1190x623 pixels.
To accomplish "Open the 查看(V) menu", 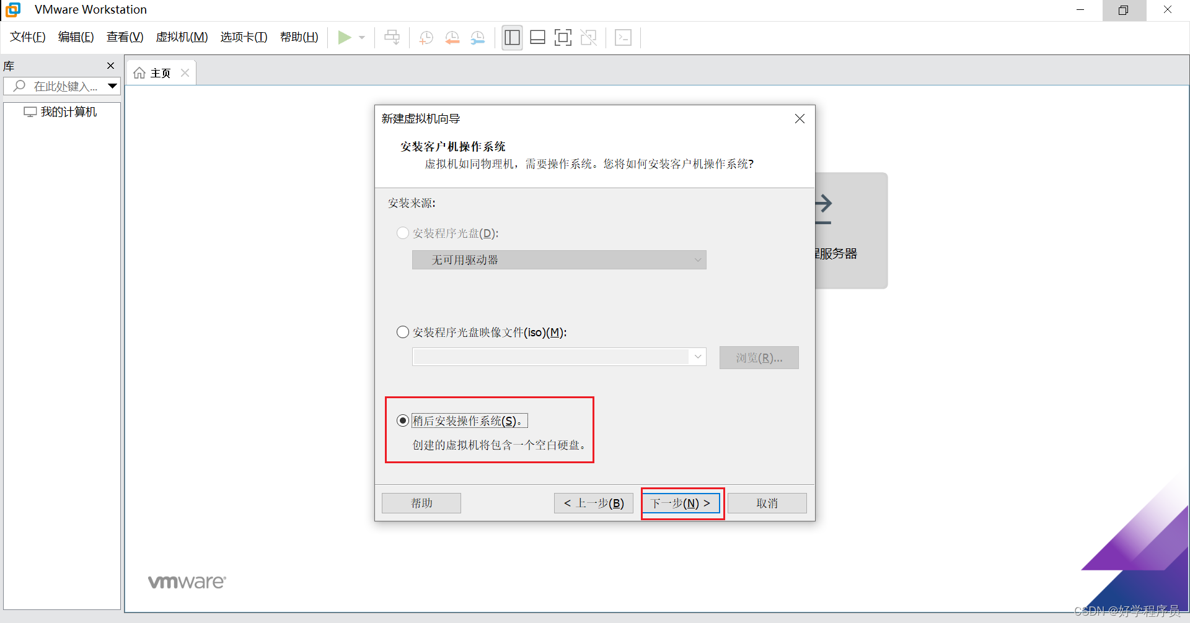I will tap(125, 37).
